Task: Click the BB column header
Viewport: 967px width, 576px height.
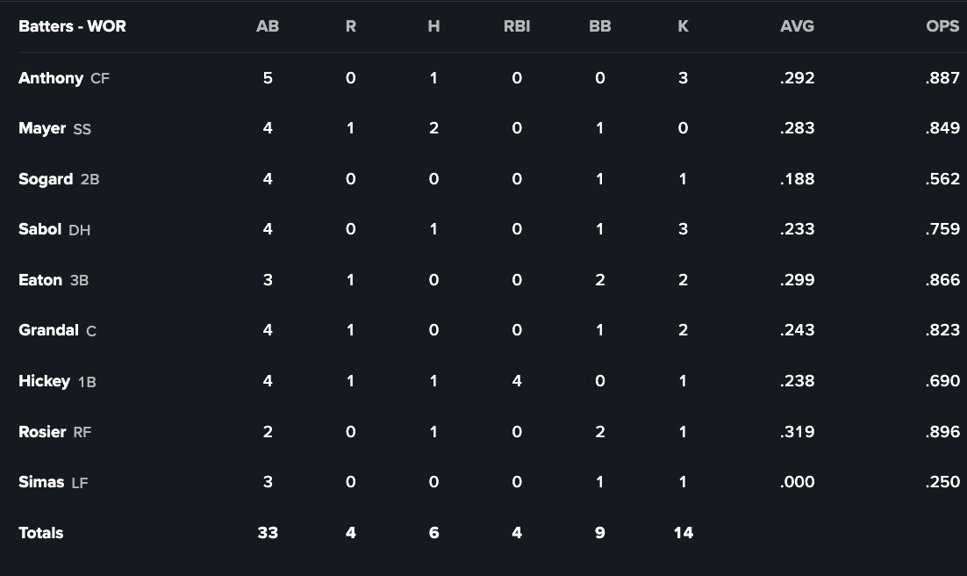Action: point(600,26)
